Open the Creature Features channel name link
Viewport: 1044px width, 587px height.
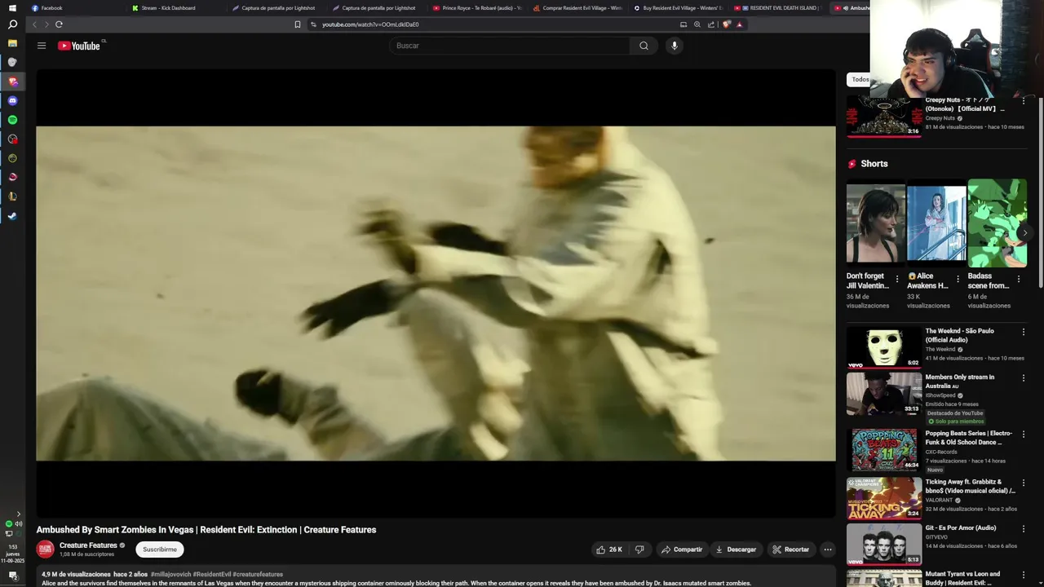coord(88,545)
